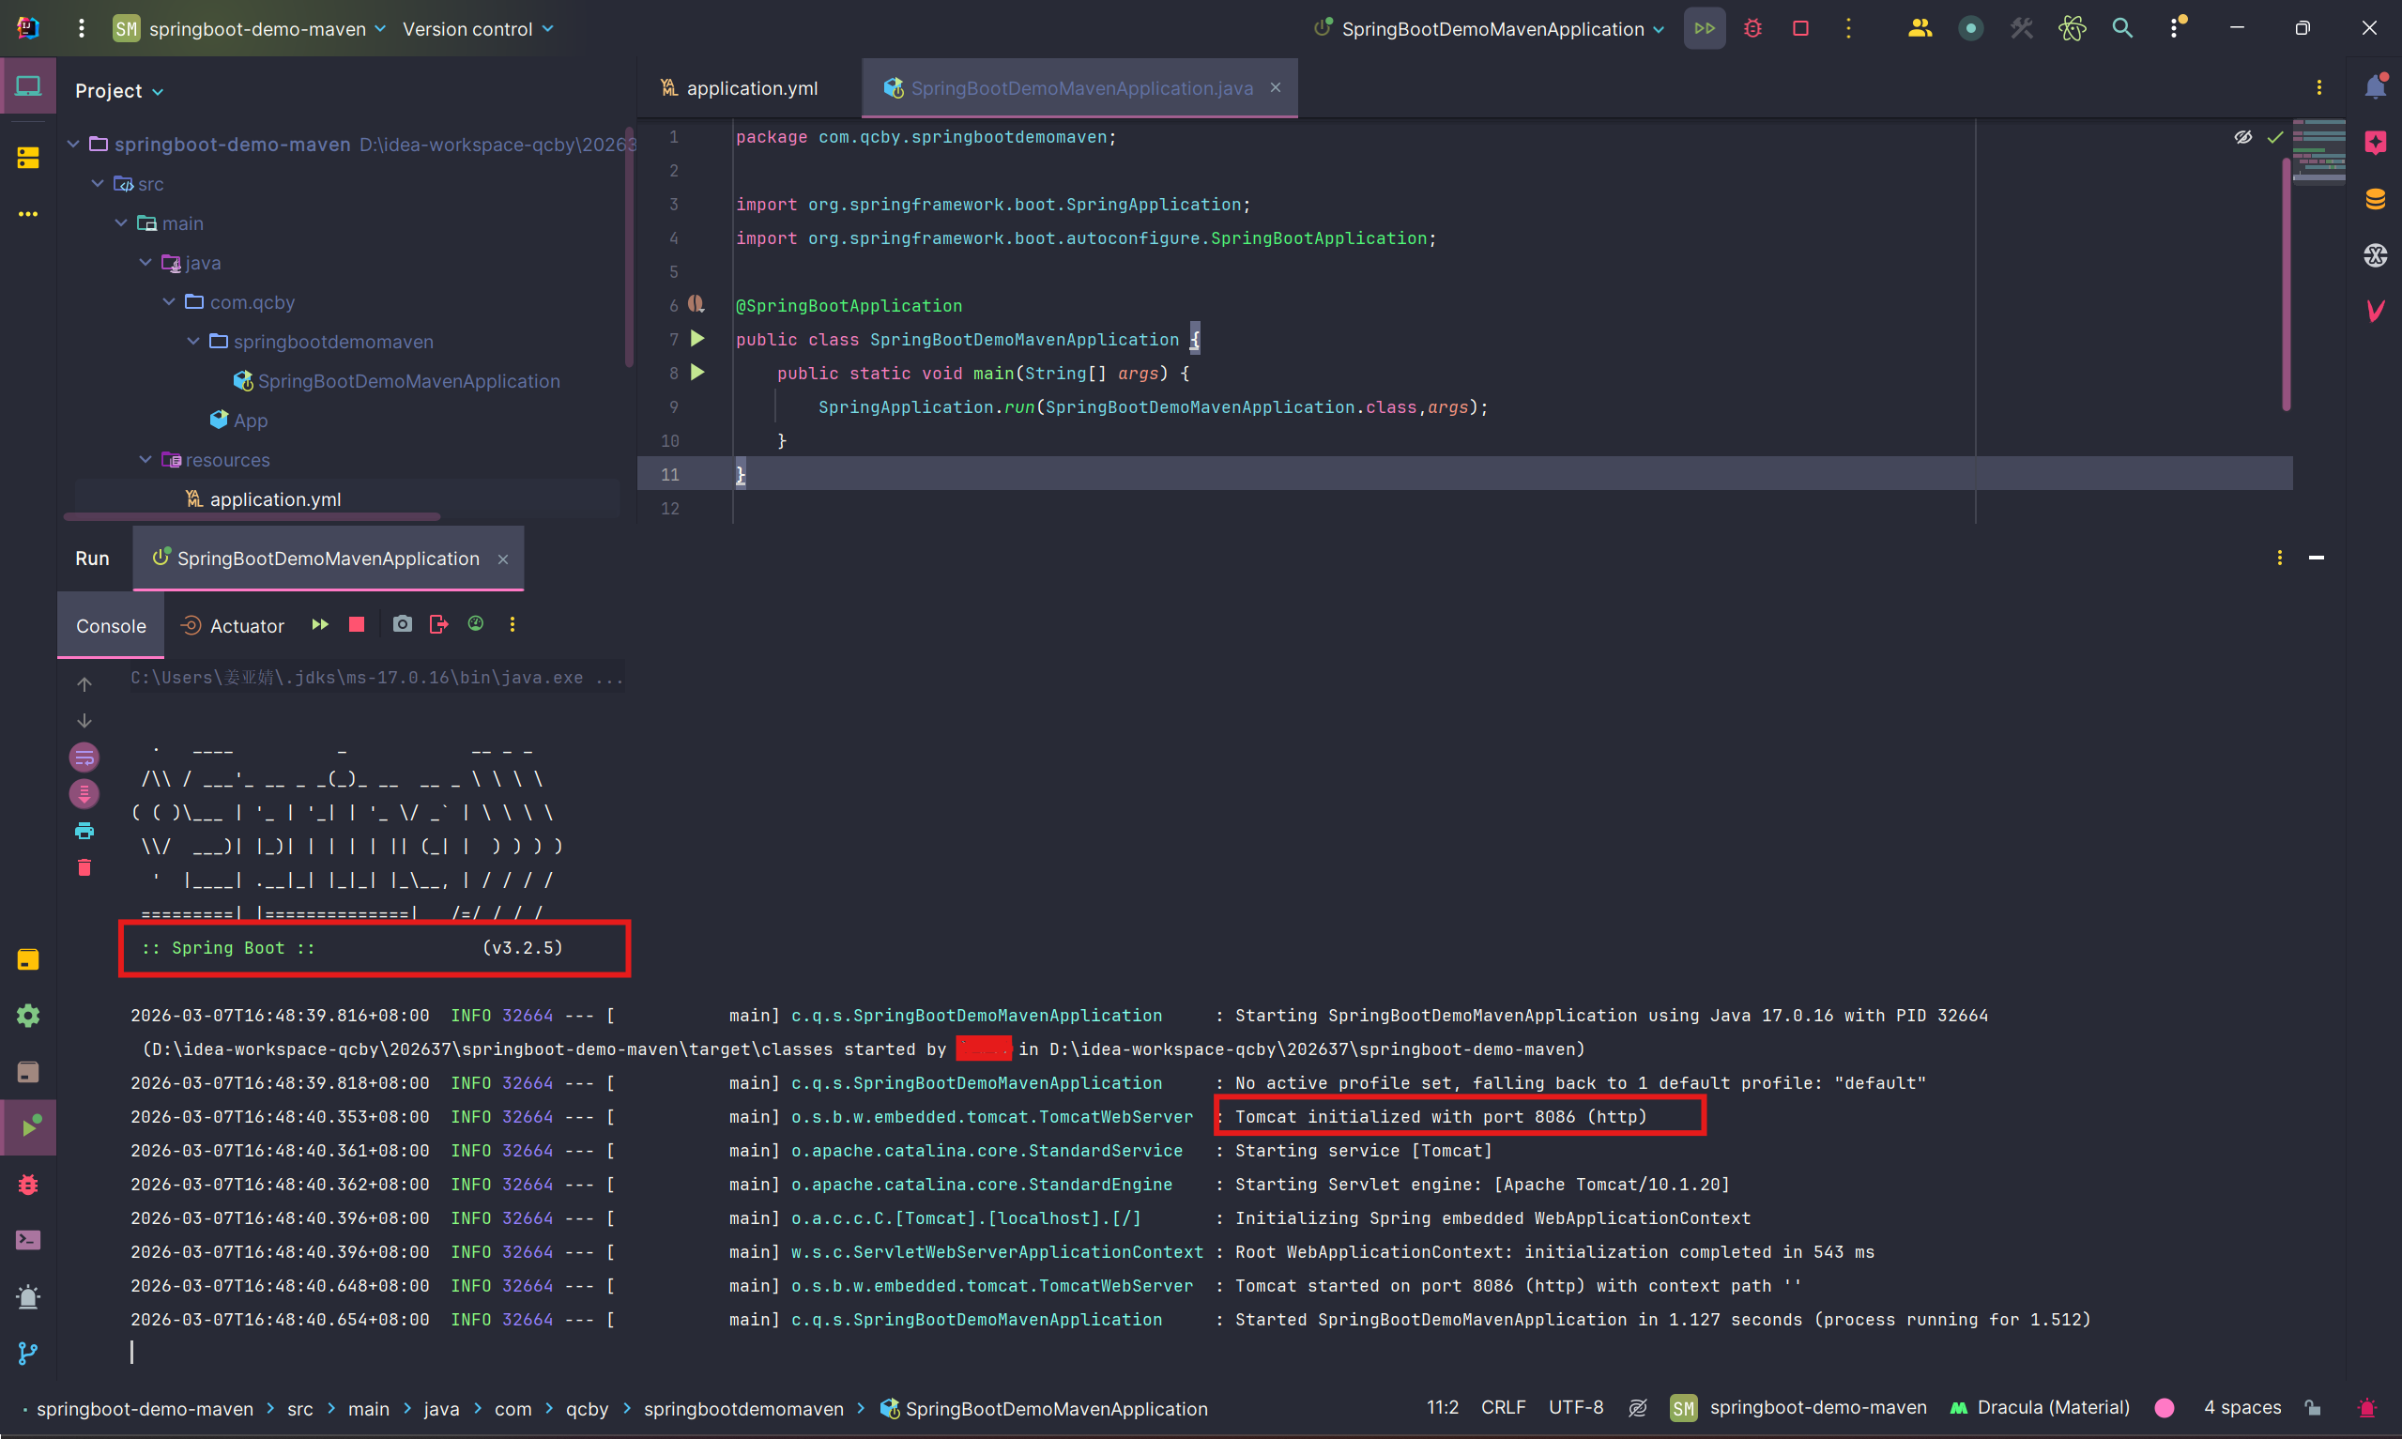Stop the running application from top toolbar
The height and width of the screenshot is (1439, 2402).
coord(1800,28)
